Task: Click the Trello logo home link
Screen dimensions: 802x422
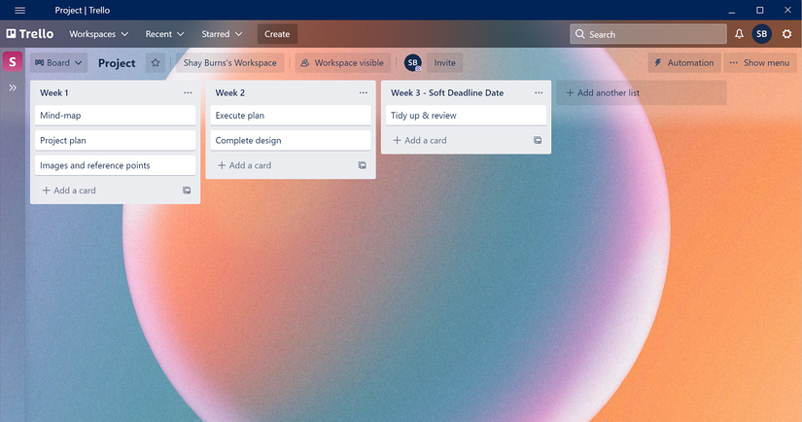Action: 30,34
